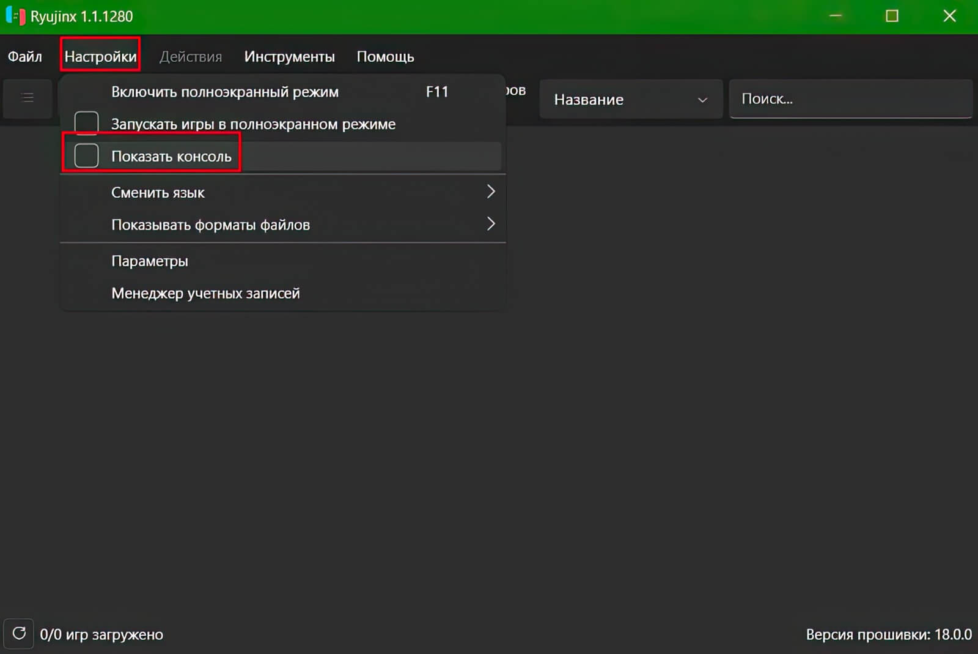Image resolution: width=978 pixels, height=654 pixels.
Task: Click in the Поиск search field
Action: [x=850, y=99]
